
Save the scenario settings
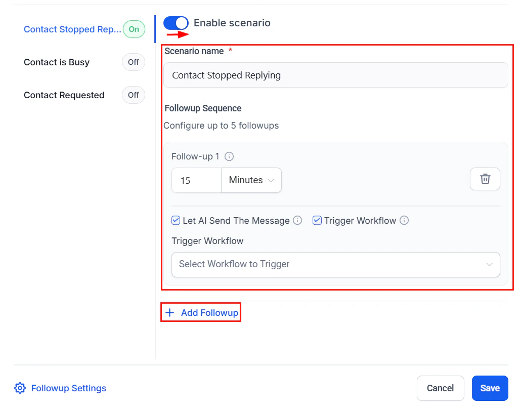[x=489, y=388]
